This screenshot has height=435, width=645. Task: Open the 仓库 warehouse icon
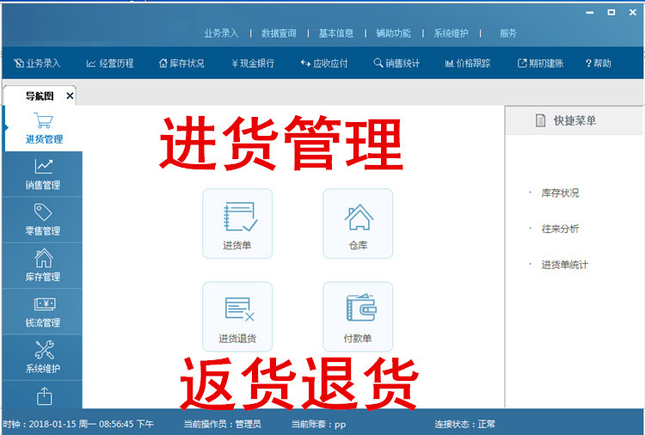coord(358,224)
